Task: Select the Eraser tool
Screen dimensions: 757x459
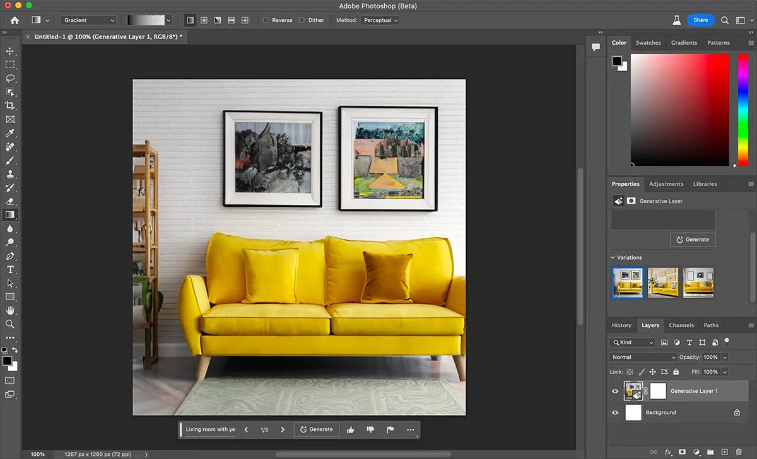Action: [10, 201]
